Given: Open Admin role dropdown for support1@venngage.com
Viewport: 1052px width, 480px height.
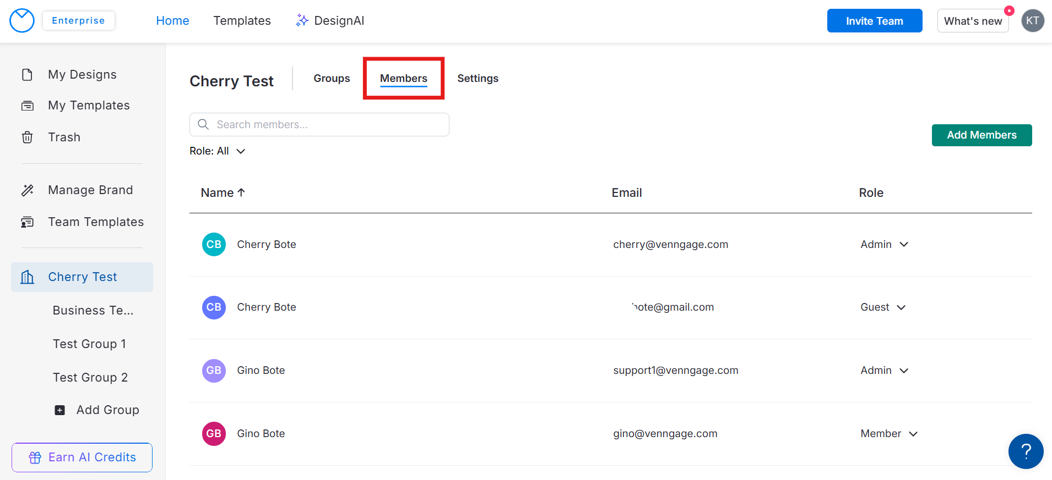Looking at the screenshot, I should 884,371.
